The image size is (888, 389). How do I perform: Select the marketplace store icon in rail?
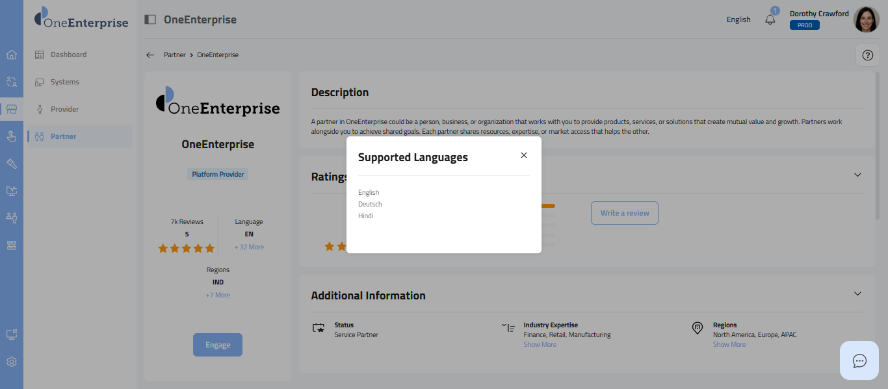(x=12, y=109)
